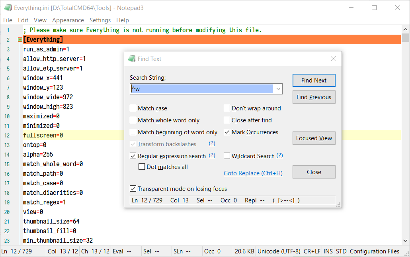This screenshot has width=410, height=257.
Task: Click the Notepad3 app icon in the title bar
Action: (8, 7)
